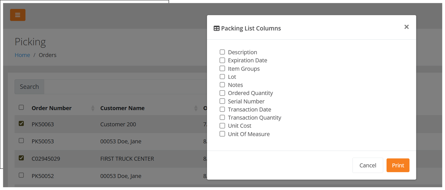Sort by Order Number column arrows
Viewport: 445px width, 190px height.
[93, 108]
